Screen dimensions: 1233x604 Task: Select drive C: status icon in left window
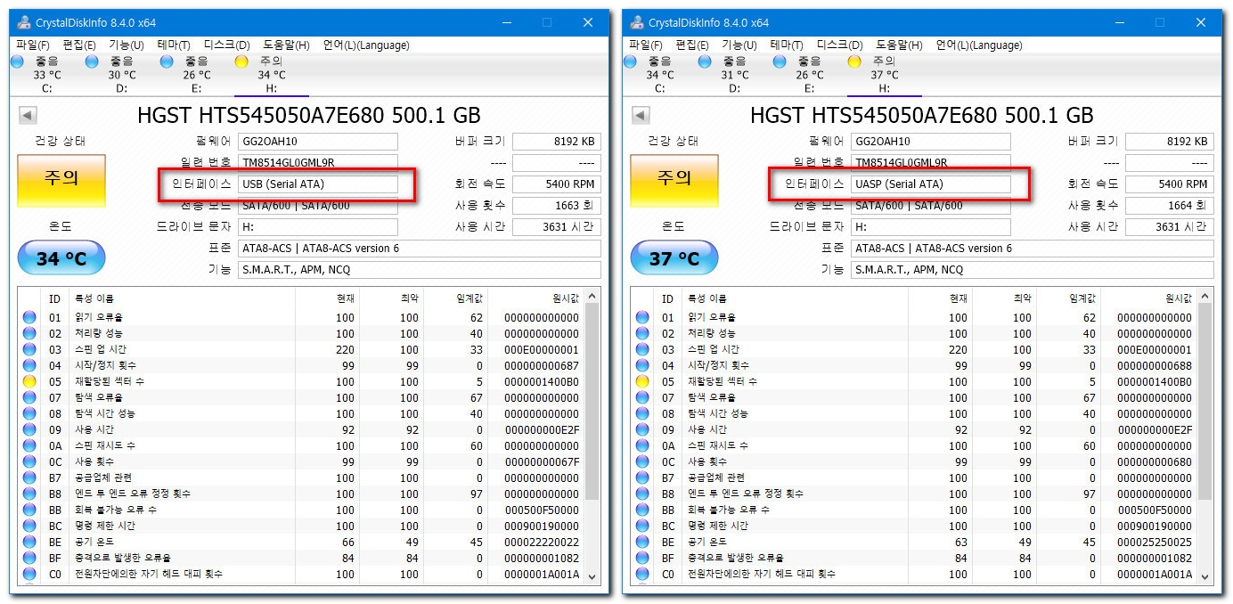[x=17, y=61]
